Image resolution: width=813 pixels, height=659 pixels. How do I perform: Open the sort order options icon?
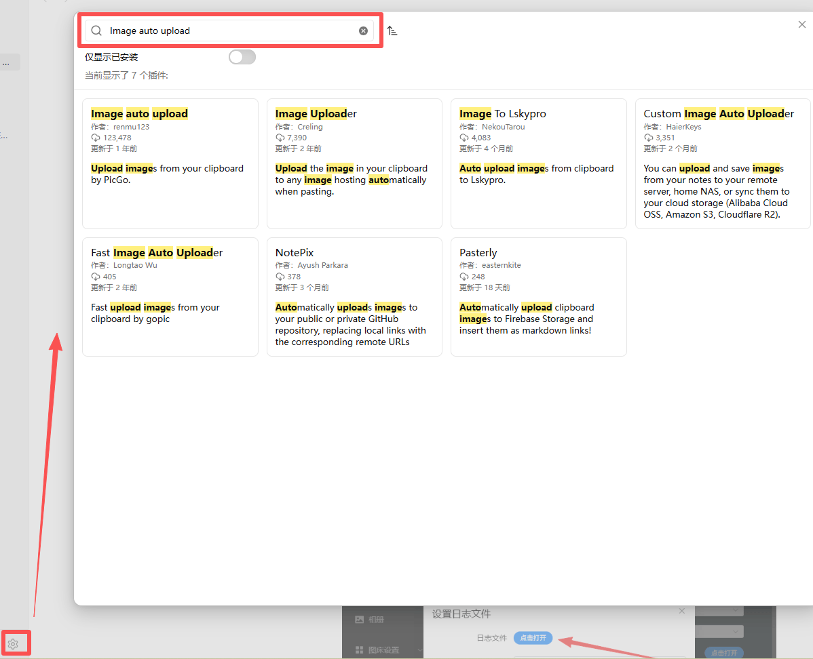pyautogui.click(x=392, y=31)
